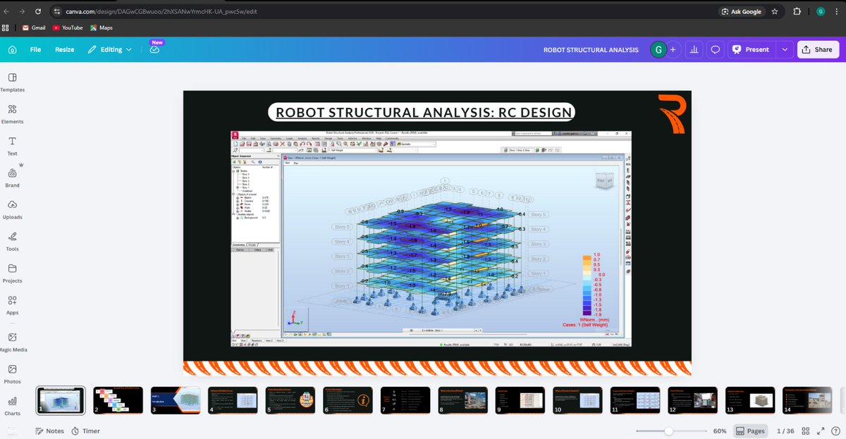The image size is (846, 439).
Task: Open the Maps bookmark
Action: tap(101, 27)
